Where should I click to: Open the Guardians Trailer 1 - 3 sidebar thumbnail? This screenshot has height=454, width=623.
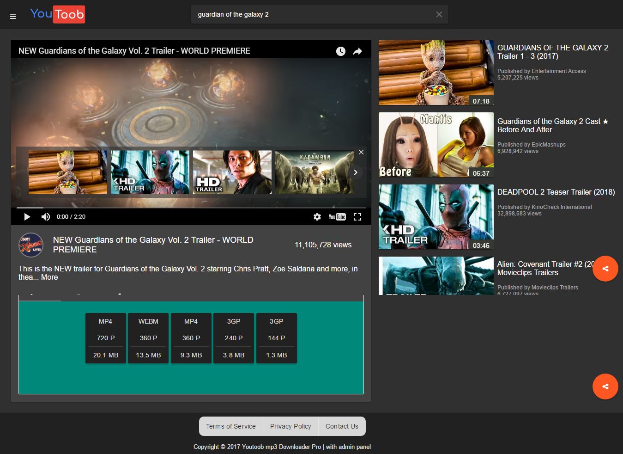point(436,73)
